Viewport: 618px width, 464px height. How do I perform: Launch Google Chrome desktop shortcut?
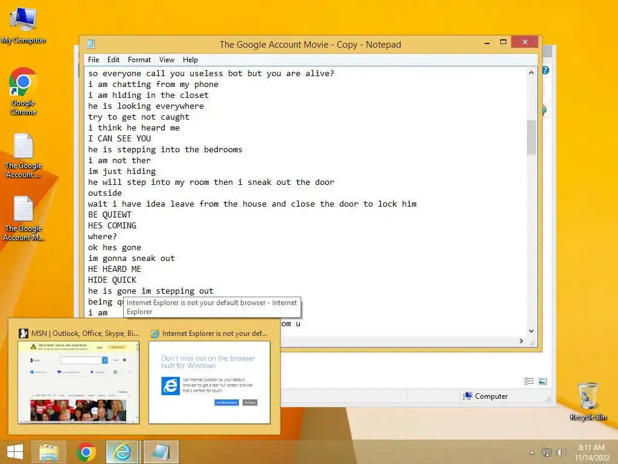(24, 91)
